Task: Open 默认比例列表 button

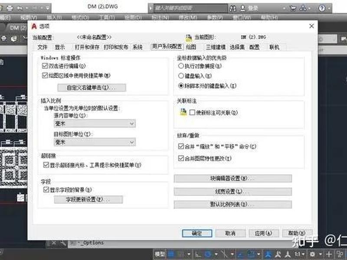Action: (233, 204)
